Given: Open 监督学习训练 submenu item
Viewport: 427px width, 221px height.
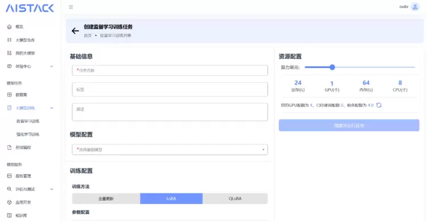Looking at the screenshot, I should (x=28, y=121).
